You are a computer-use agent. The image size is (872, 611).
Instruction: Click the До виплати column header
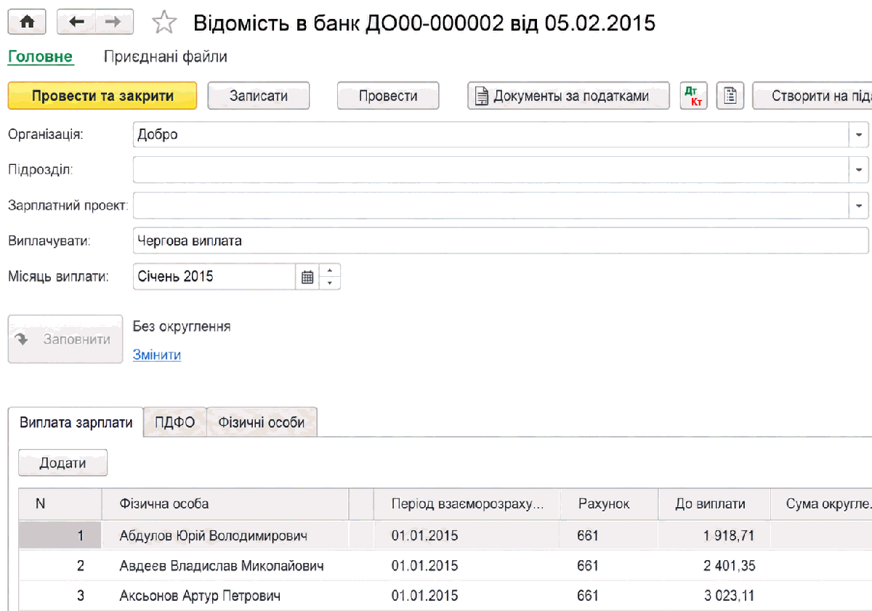714,504
